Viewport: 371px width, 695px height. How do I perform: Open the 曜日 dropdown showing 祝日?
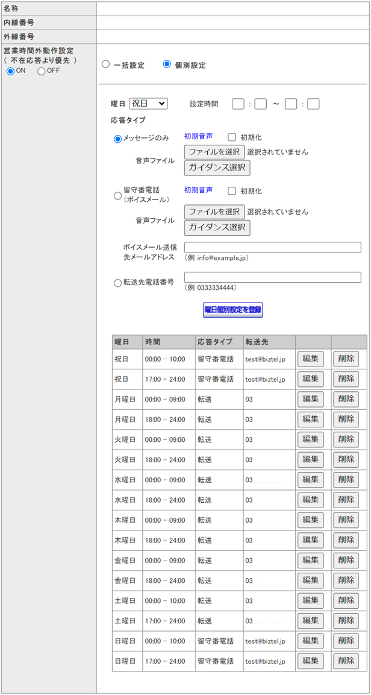click(148, 104)
